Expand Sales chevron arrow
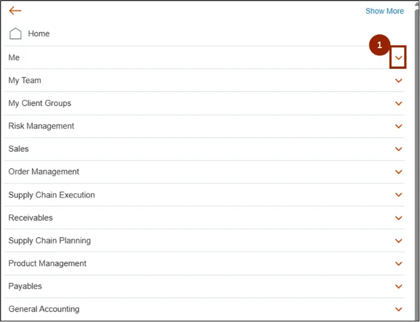 (x=399, y=149)
